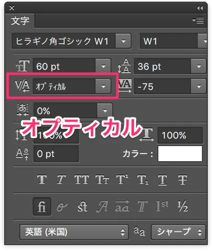Click the Subscript icon

143,180
